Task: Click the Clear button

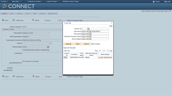Action: pos(78,44)
